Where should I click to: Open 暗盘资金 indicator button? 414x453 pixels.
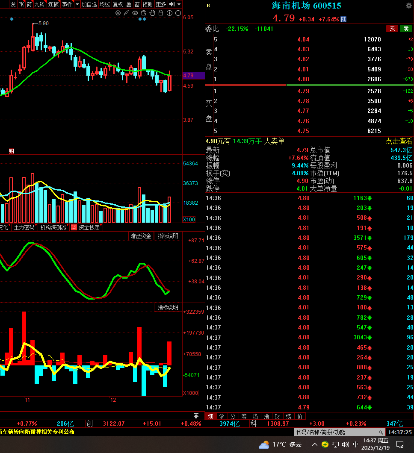click(x=141, y=236)
